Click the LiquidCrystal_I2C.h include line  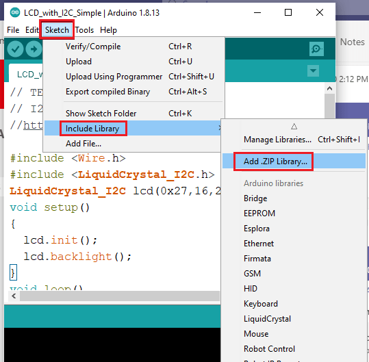112,174
